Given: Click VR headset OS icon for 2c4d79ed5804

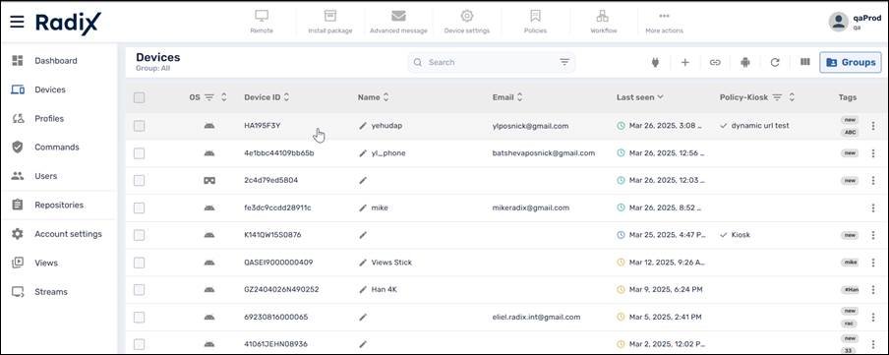Looking at the screenshot, I should 209,180.
